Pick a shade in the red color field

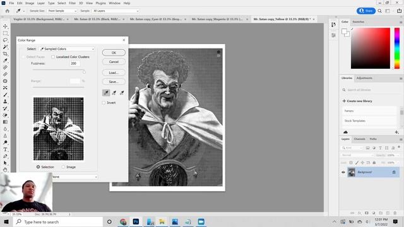pos(371,49)
